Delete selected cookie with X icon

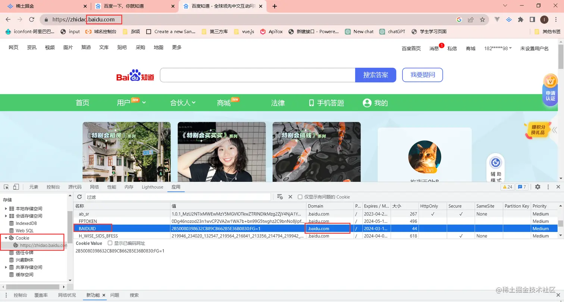[290, 197]
